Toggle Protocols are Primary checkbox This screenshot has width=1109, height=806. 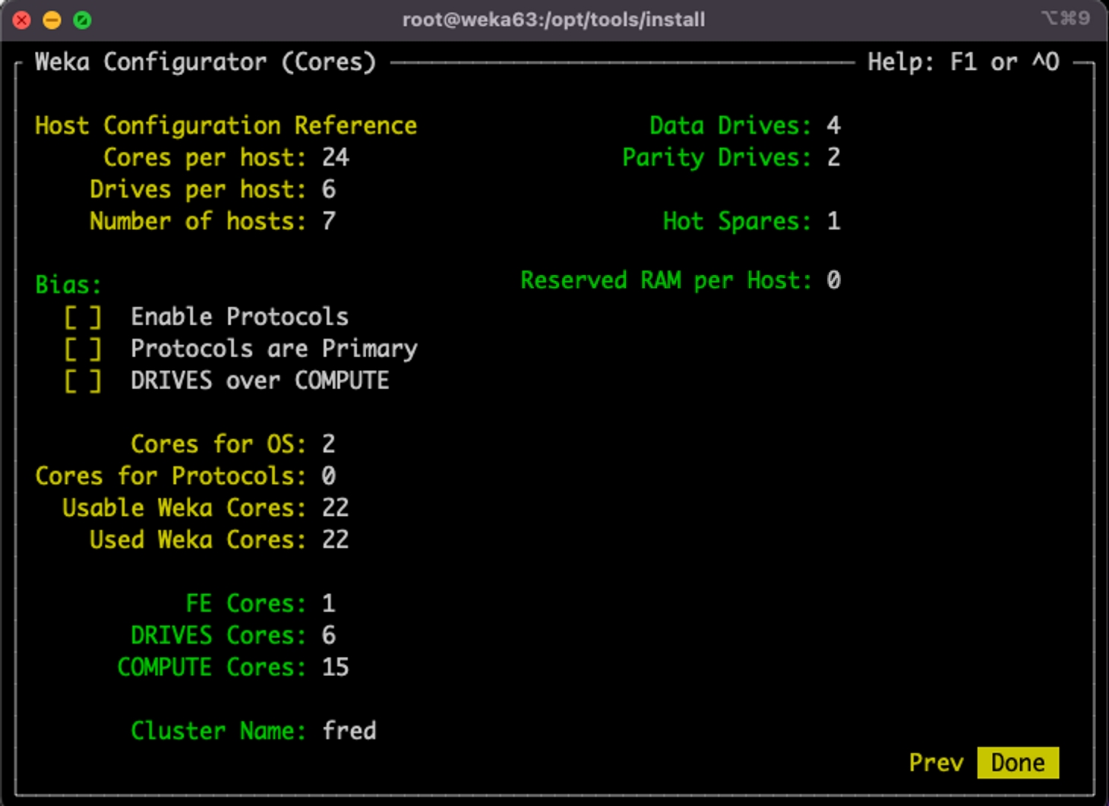click(83, 349)
